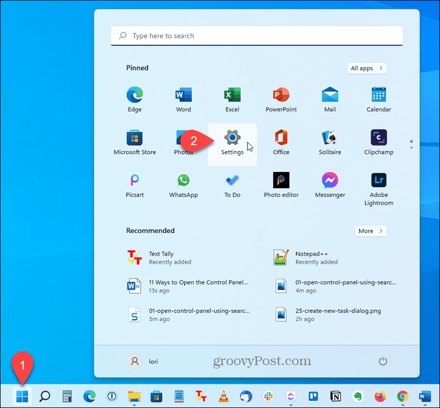The width and height of the screenshot is (440, 408).
Task: Open File Explorer on the taskbar
Action: 134,396
